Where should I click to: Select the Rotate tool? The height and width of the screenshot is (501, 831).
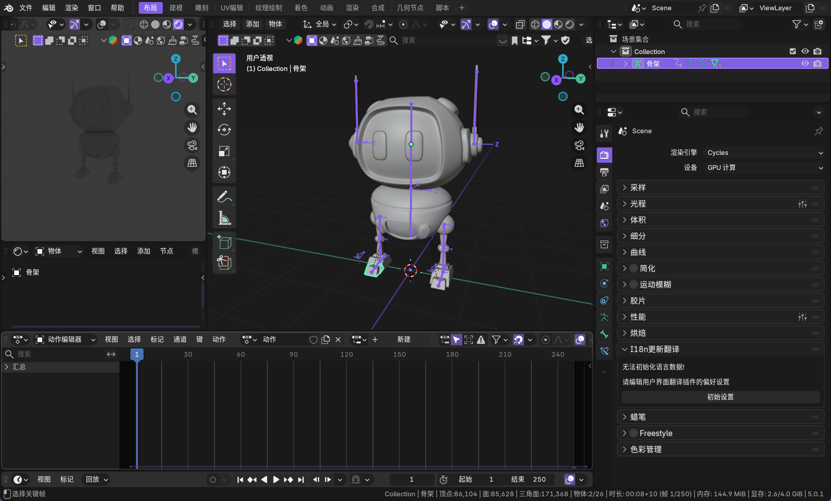point(224,130)
